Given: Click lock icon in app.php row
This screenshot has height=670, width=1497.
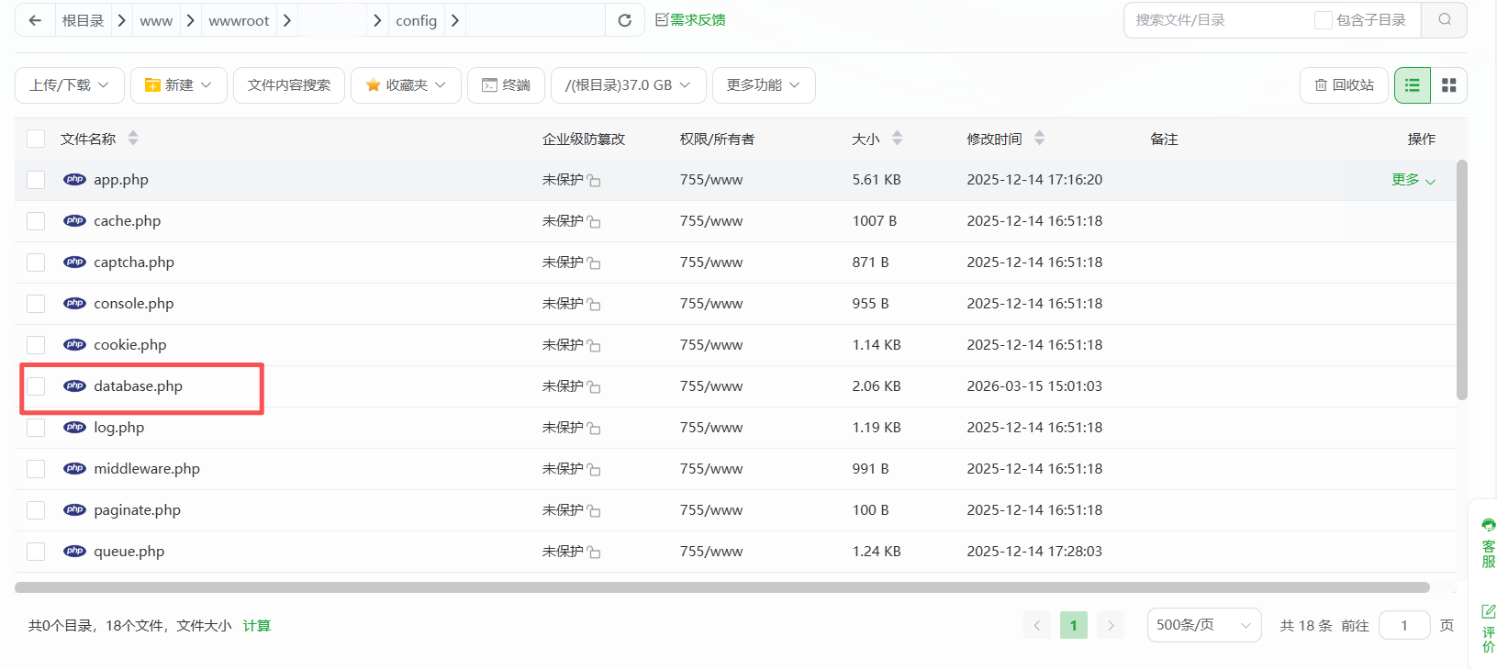Looking at the screenshot, I should coord(594,181).
